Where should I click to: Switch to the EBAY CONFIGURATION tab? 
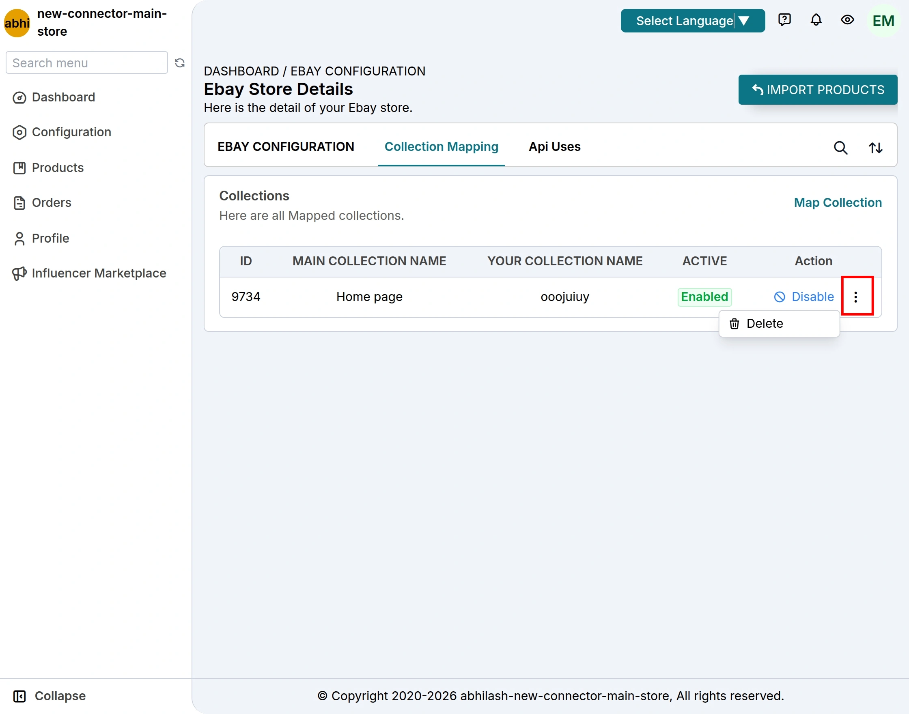286,147
